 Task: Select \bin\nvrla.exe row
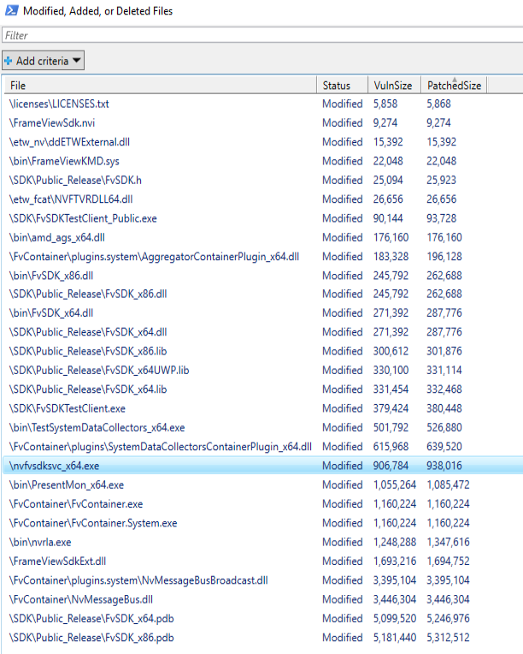click(263, 542)
